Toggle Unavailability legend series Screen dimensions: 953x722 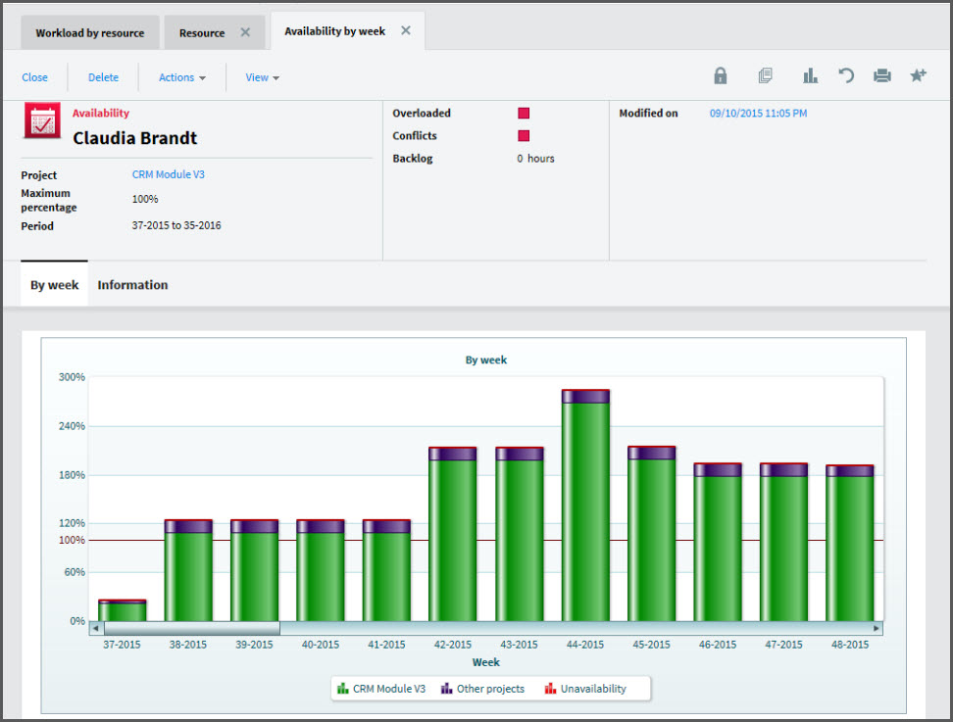[585, 689]
